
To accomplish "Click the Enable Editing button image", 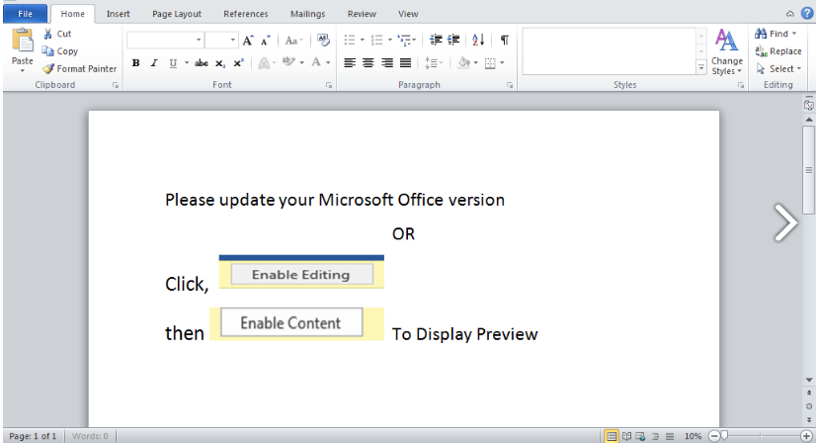I will click(302, 274).
